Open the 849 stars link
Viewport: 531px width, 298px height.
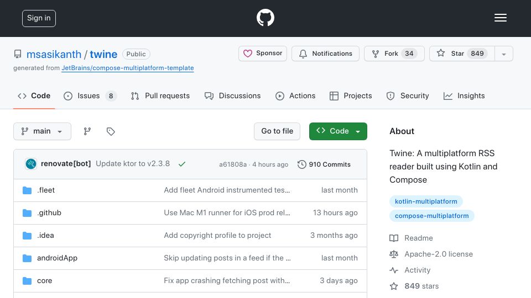coord(414,286)
